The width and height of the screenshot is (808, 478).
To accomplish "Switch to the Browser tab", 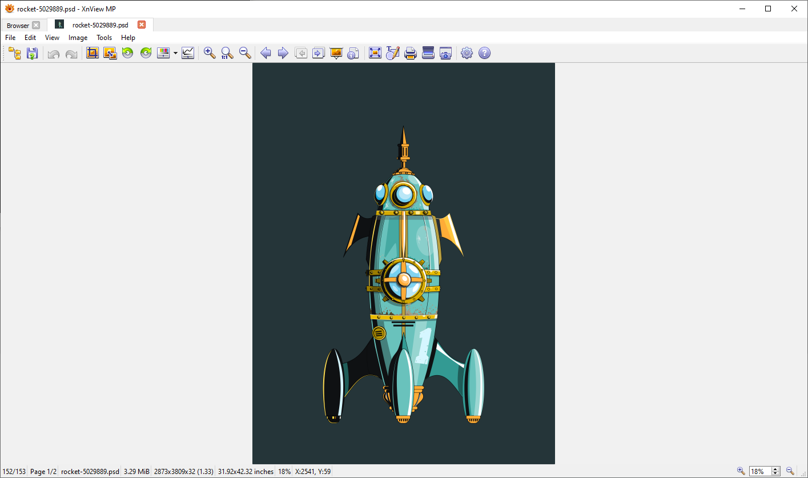I will [18, 25].
